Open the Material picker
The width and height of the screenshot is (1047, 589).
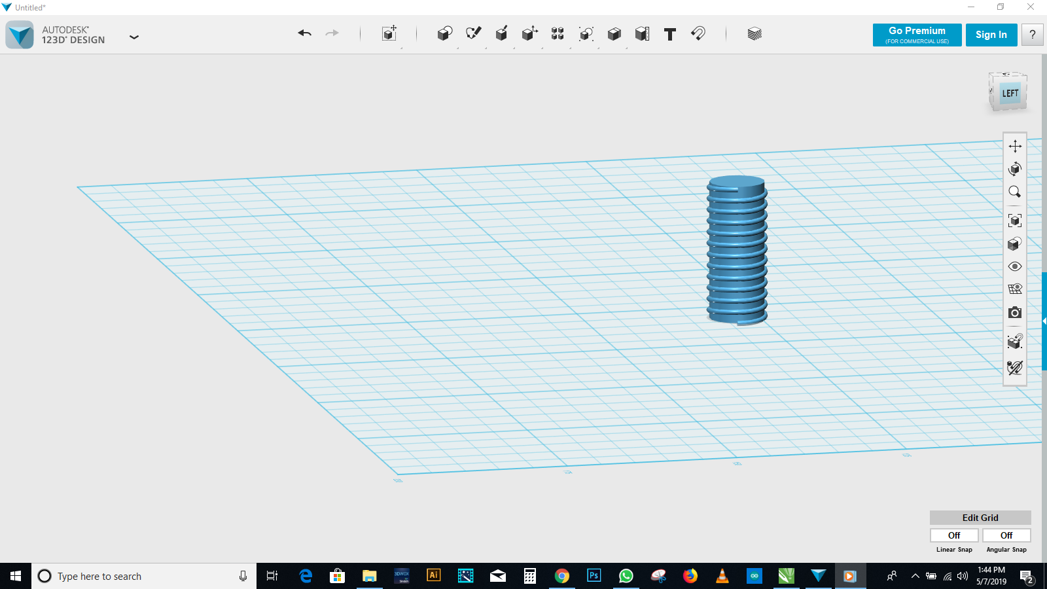coord(754,33)
